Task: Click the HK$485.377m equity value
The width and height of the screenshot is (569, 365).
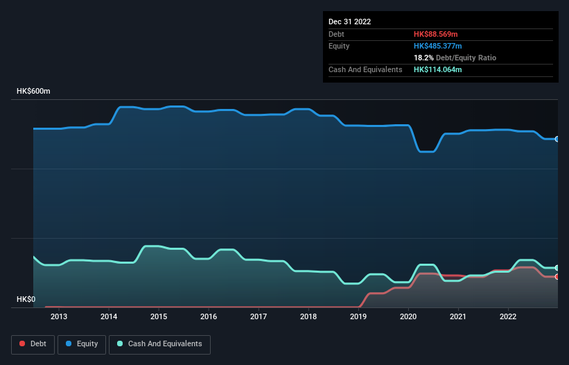Action: 437,46
